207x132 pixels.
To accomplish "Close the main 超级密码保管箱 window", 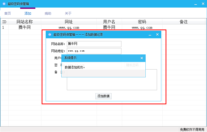I will click(203, 4).
